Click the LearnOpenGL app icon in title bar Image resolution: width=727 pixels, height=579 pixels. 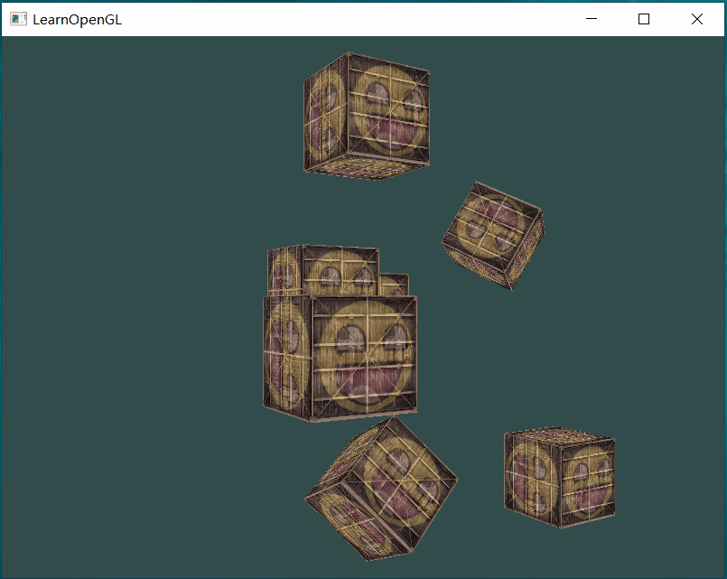(18, 19)
